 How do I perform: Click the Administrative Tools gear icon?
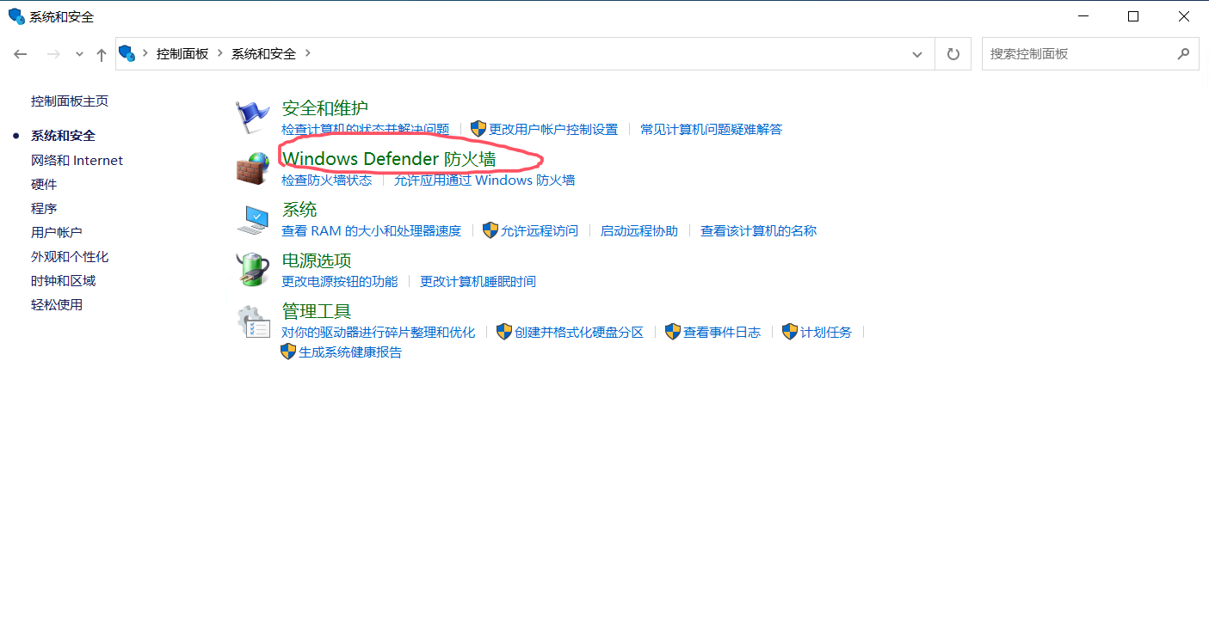click(253, 321)
